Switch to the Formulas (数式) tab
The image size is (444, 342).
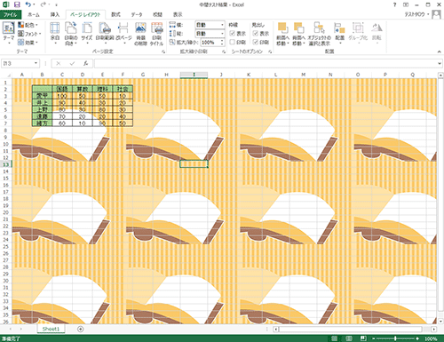point(115,14)
